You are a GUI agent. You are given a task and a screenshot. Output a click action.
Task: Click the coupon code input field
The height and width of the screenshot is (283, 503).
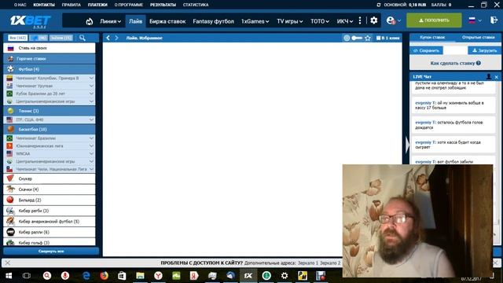coord(456,50)
